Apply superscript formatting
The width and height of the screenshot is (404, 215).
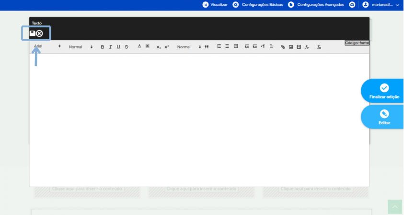point(167,47)
